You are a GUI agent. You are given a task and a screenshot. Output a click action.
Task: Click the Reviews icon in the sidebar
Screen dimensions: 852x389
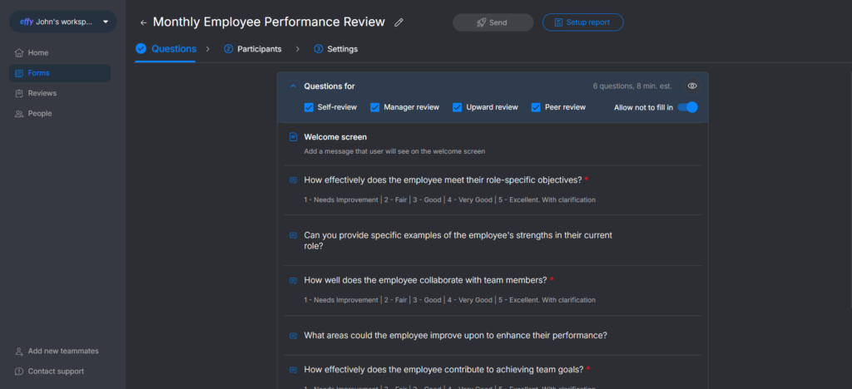click(18, 93)
